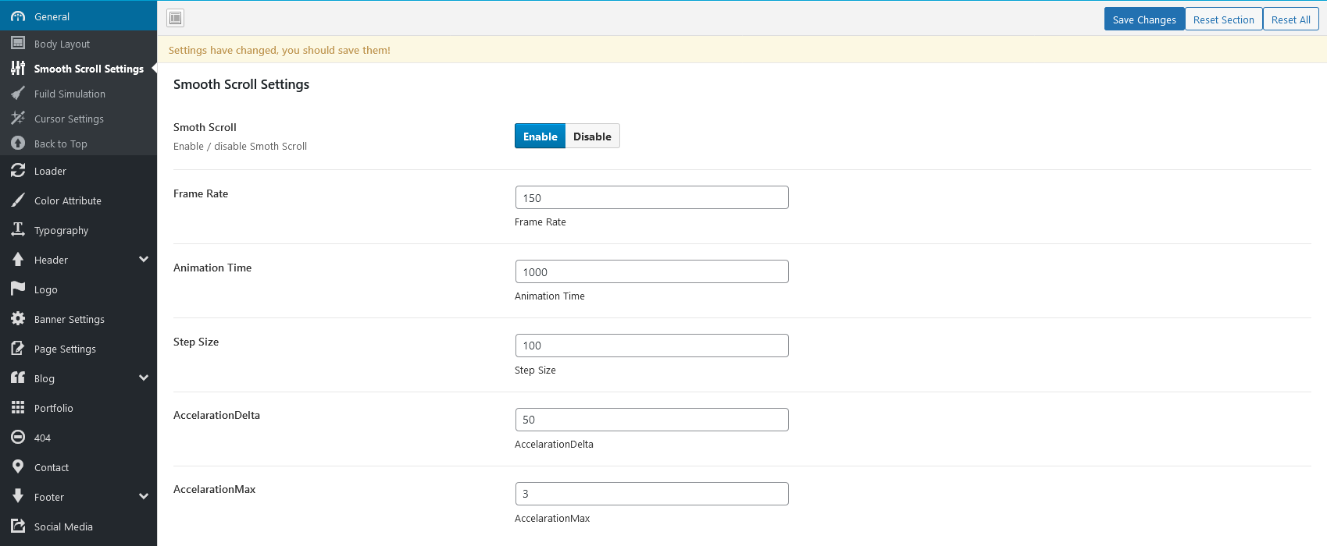
Task: Focus the AccelarationDelta input field
Action: [651, 420]
